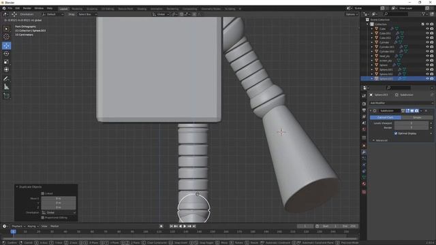Open the Physics properties tab
Viewport: 436px width, 245px height.
(x=364, y=165)
